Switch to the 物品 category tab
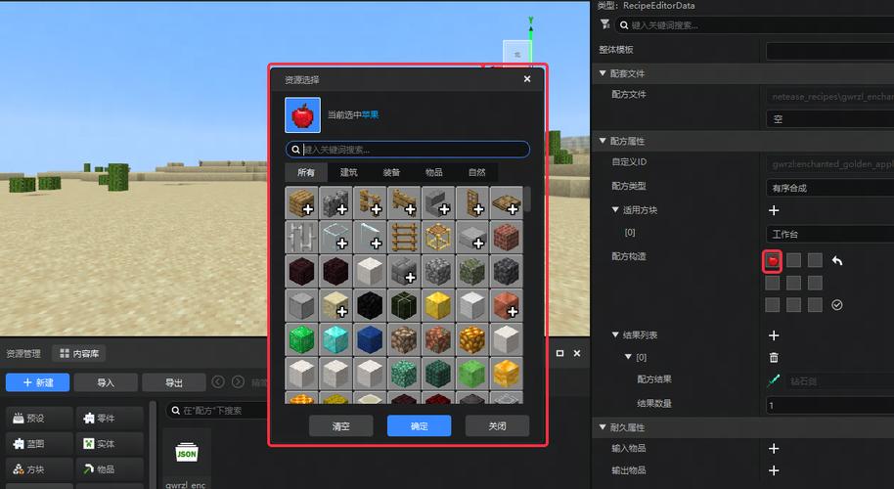This screenshot has width=894, height=489. [434, 172]
